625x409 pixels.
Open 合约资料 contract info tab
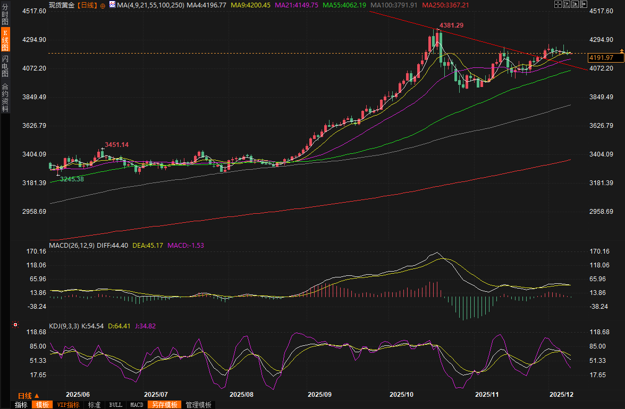tap(5, 97)
